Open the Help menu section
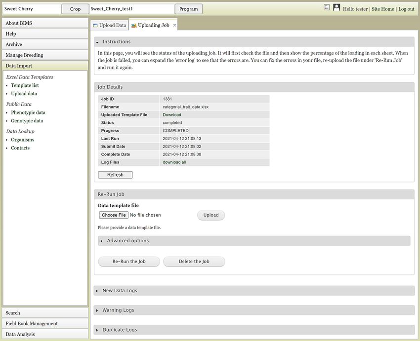The image size is (420, 341). point(45,34)
